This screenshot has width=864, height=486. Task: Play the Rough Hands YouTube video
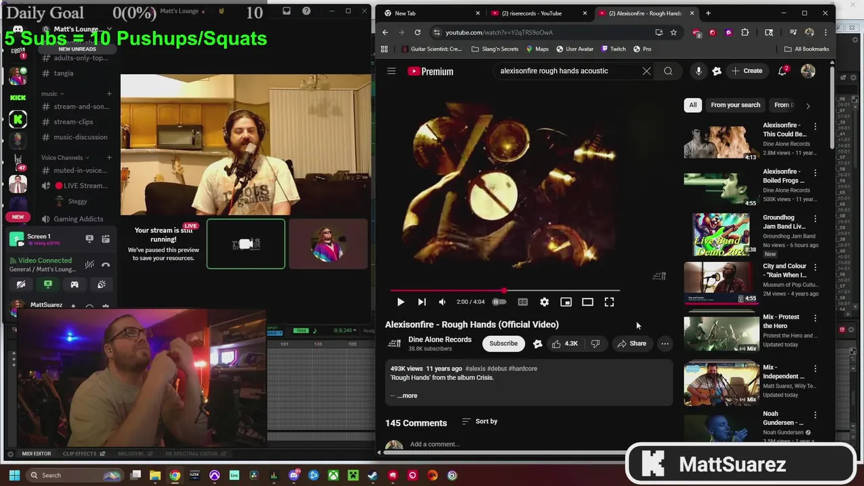pos(400,302)
